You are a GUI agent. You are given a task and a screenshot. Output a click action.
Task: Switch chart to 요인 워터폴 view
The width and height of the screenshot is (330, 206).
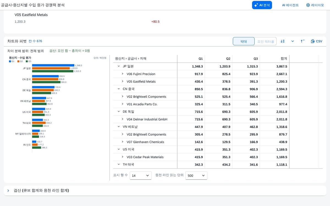[x=265, y=41]
